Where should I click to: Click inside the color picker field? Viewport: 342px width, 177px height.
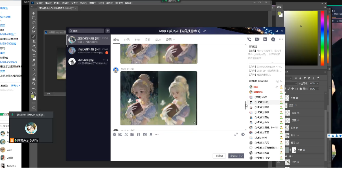click(300, 38)
